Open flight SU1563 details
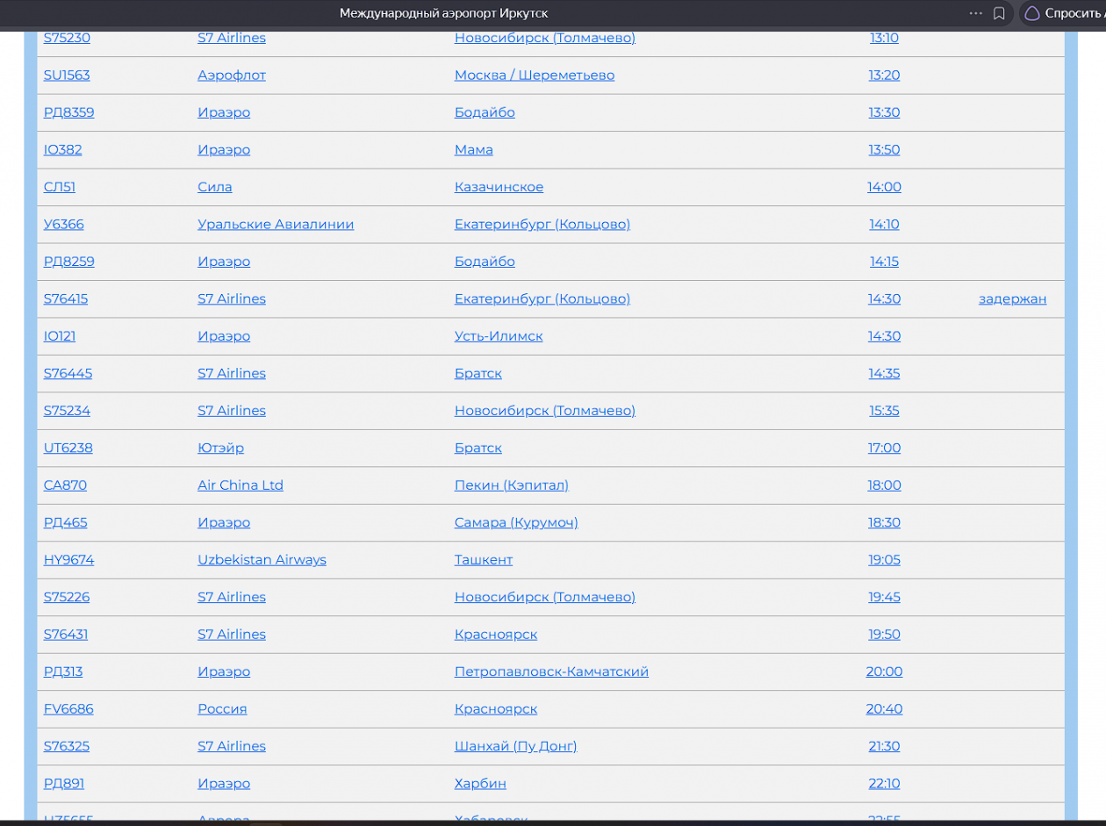 point(67,75)
